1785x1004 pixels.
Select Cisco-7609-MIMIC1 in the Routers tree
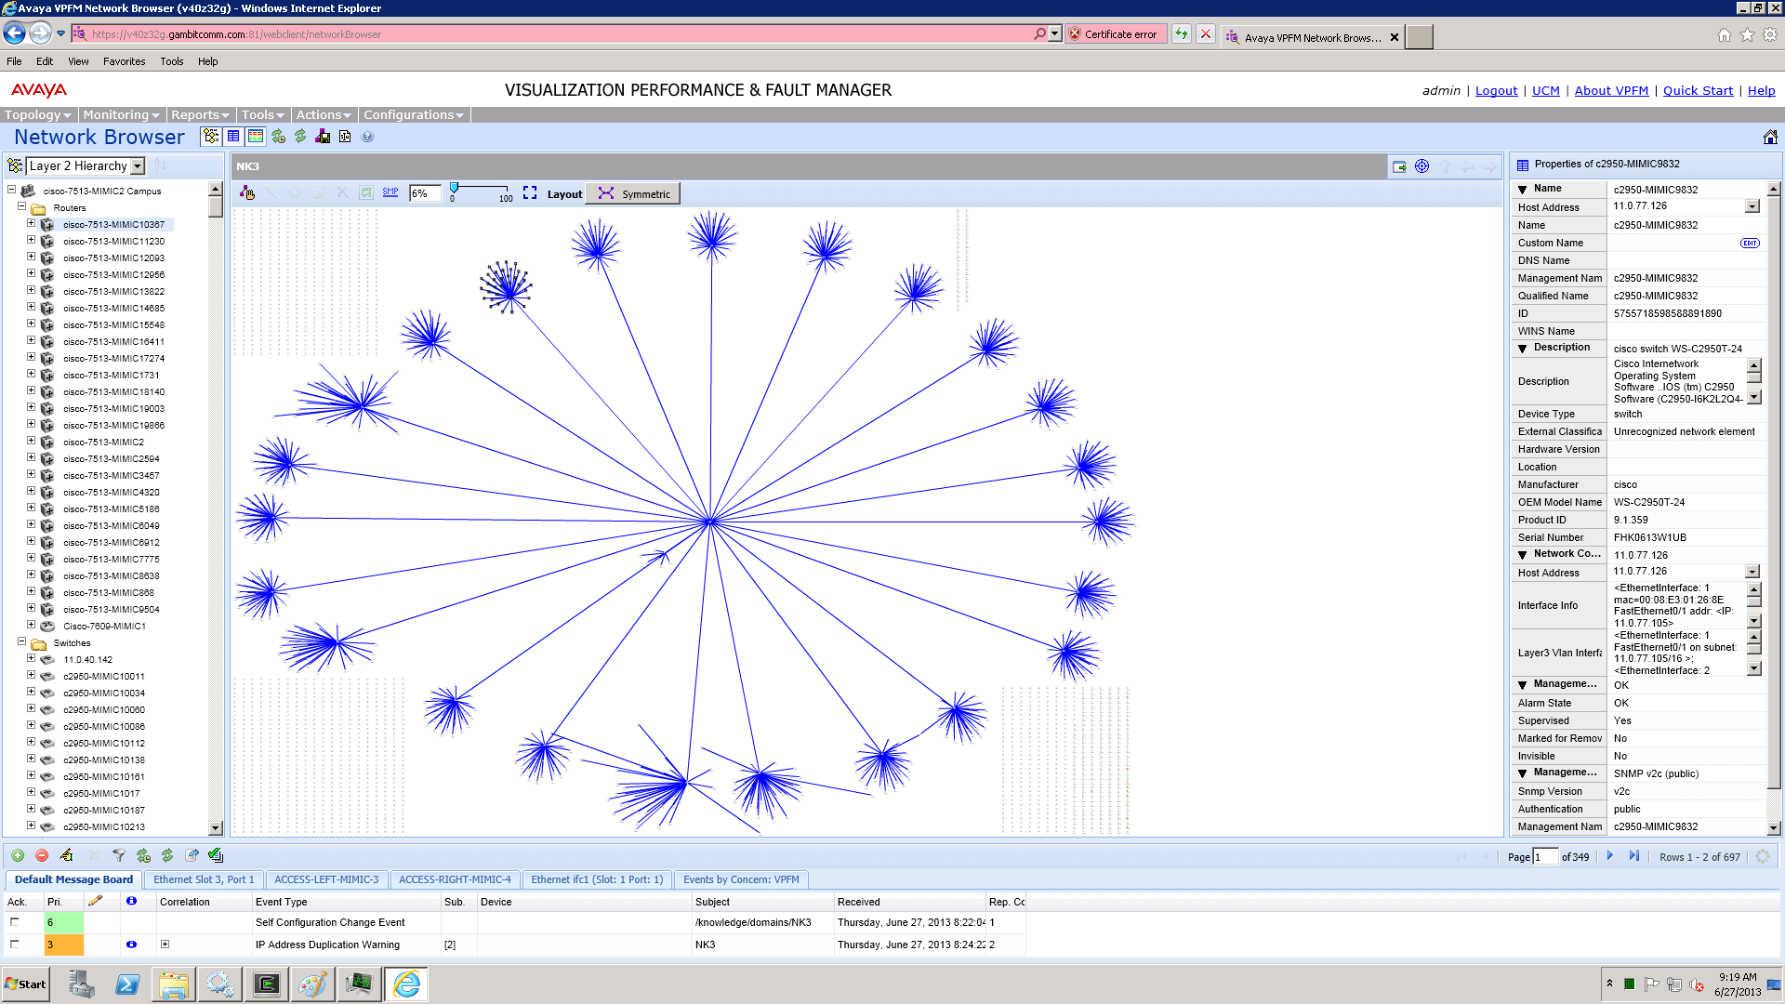(104, 627)
